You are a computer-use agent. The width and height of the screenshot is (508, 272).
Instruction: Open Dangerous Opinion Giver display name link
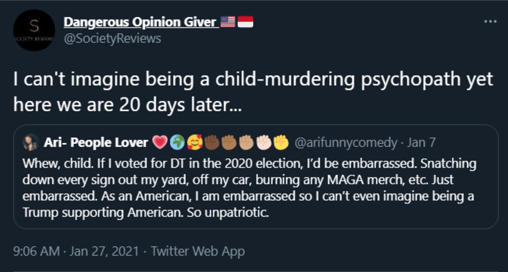(140, 22)
